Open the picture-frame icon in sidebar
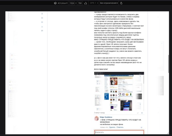Image resolution: width=172 pixels, height=136 pixels. pyautogui.click(x=42, y=22)
